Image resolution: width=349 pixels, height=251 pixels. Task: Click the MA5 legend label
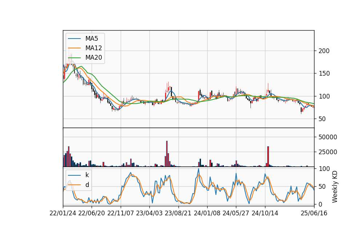click(92, 39)
